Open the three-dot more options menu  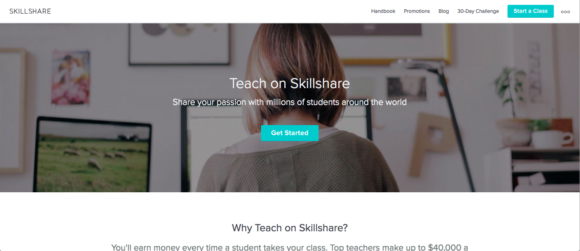point(565,12)
